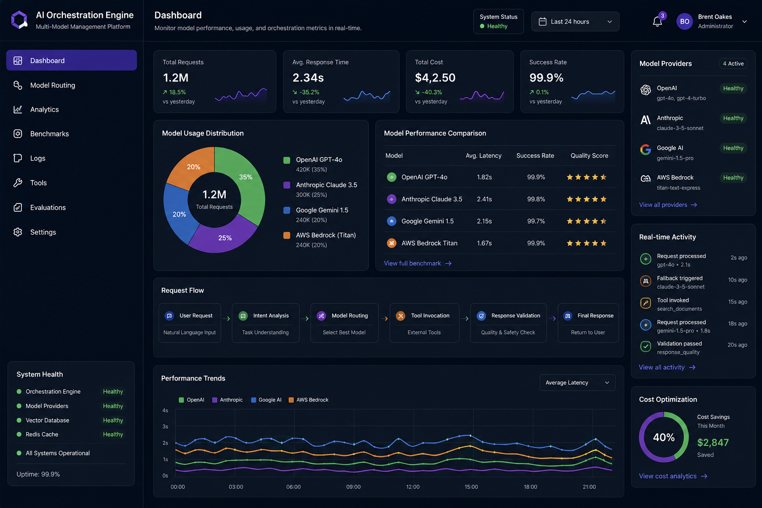The image size is (762, 508).
Task: Click the Google AI provider logo
Action: tap(645, 149)
